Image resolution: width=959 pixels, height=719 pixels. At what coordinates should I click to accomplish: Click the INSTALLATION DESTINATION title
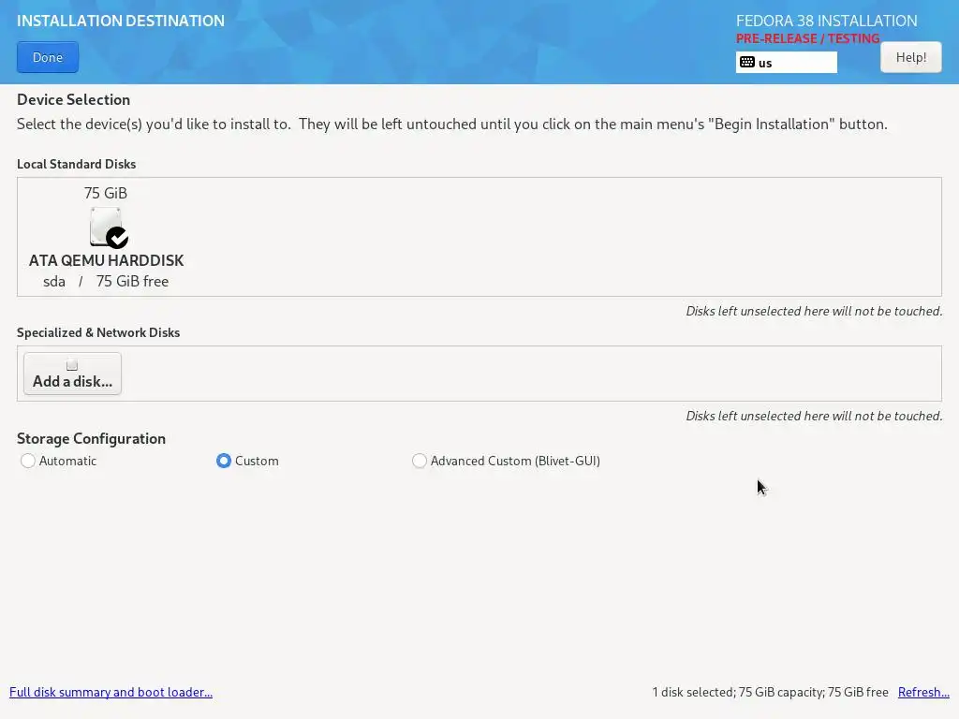[121, 21]
